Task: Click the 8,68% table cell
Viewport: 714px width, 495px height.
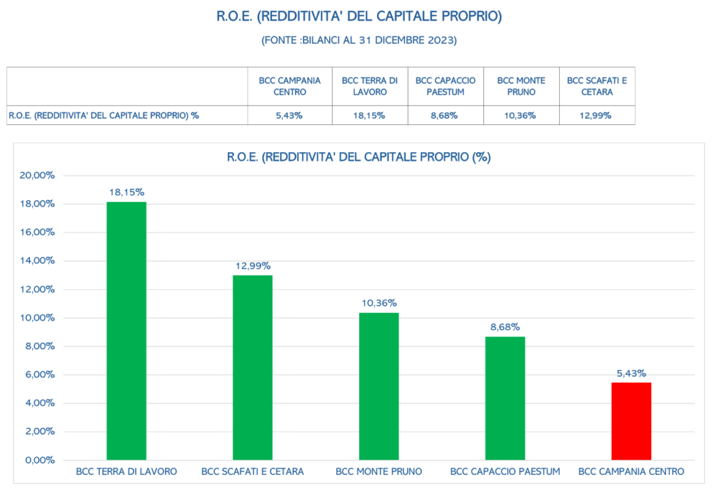Action: click(444, 116)
